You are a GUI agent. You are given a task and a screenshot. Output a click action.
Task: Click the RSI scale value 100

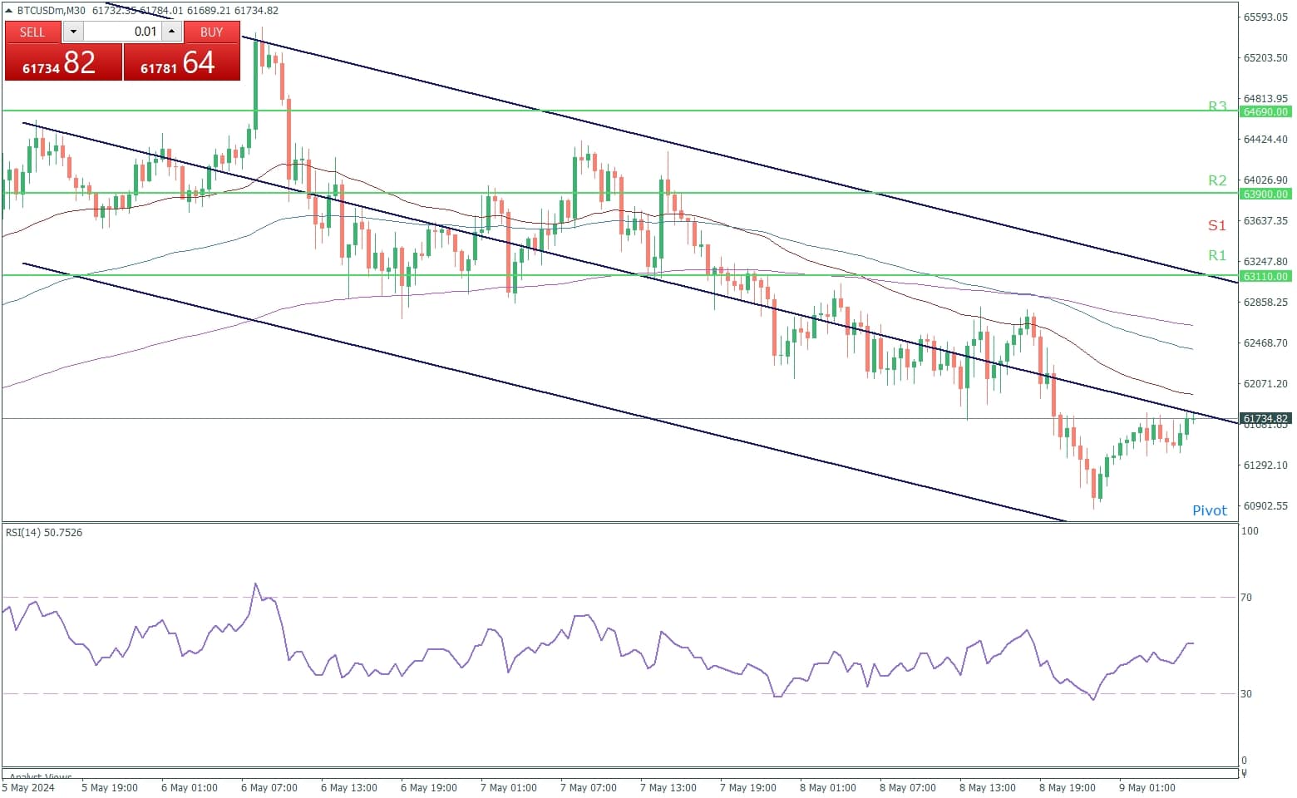tap(1250, 530)
